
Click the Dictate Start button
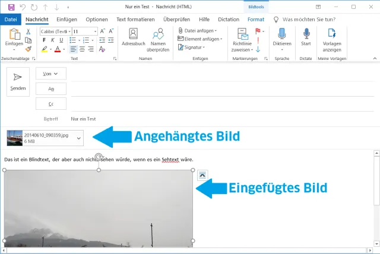pos(306,37)
